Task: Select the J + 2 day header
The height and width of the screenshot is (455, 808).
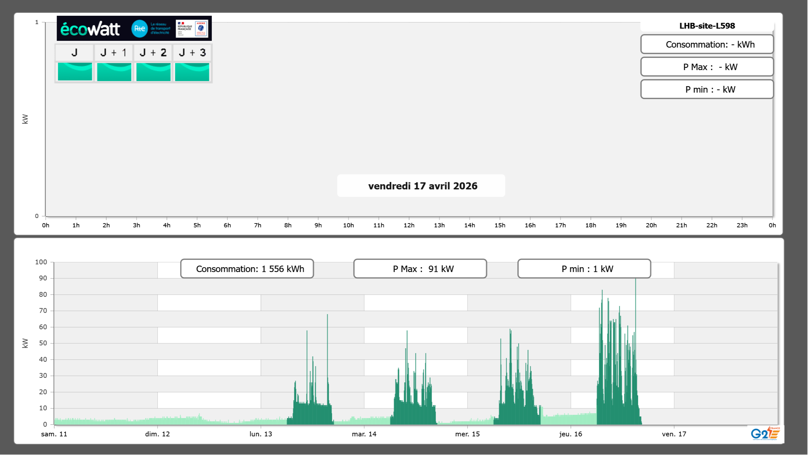Action: pyautogui.click(x=153, y=52)
